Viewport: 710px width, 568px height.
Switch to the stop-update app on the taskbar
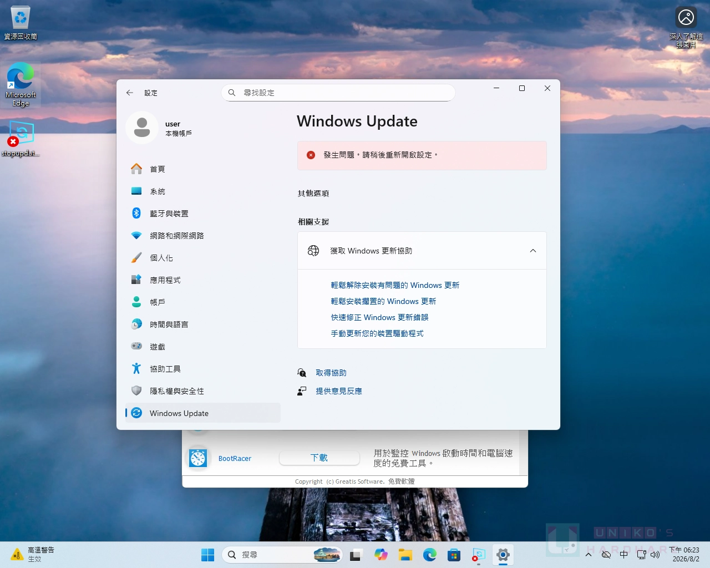tap(479, 555)
